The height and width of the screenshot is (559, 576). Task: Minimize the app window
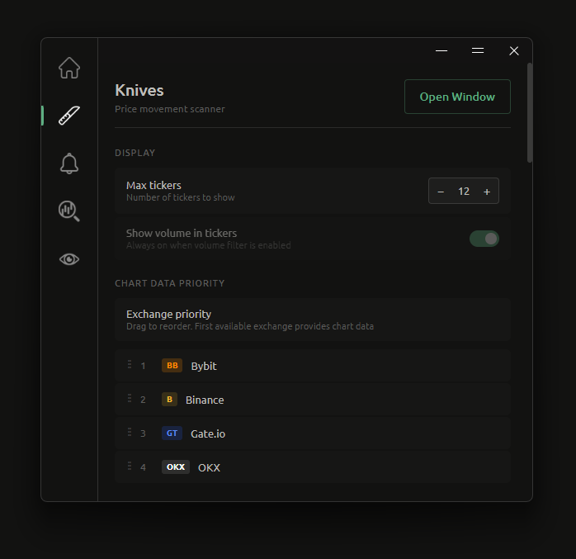pos(441,50)
